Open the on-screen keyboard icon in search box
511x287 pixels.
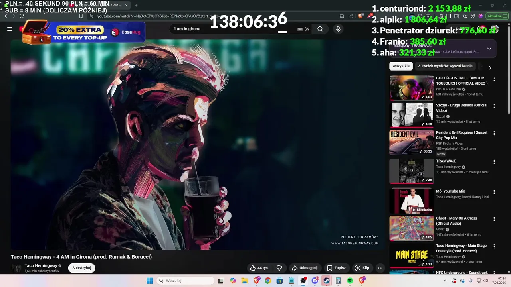coord(300,29)
